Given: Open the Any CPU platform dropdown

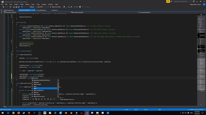Looking at the screenshot, I should pyautogui.click(x=43, y=7).
